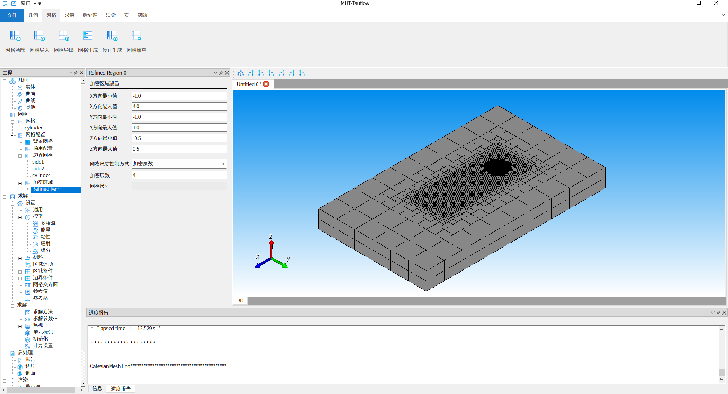Click the 网格清除 (clear mesh) icon
Screen dimensions: 728x394
point(15,36)
